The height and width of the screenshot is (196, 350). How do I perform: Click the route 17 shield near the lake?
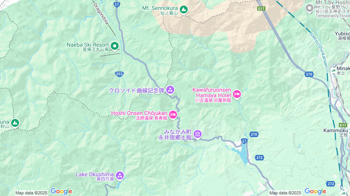244,141
